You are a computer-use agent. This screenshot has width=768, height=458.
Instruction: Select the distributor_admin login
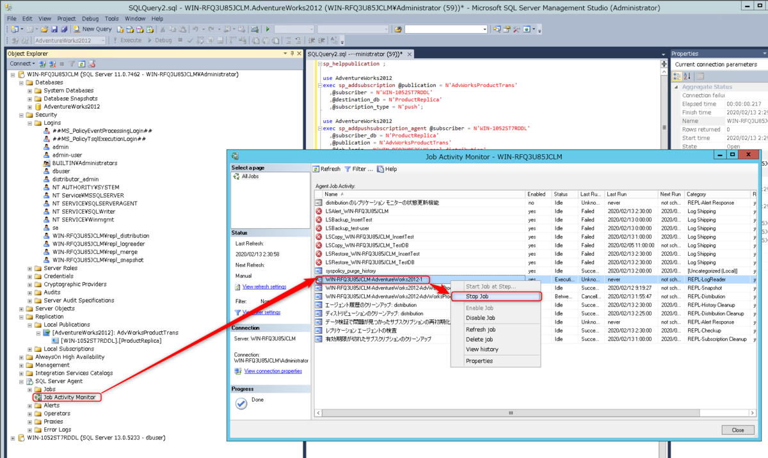point(76,179)
